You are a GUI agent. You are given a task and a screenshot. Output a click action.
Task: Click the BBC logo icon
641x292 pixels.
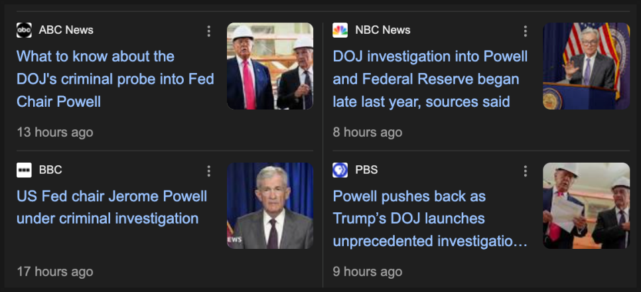(24, 170)
